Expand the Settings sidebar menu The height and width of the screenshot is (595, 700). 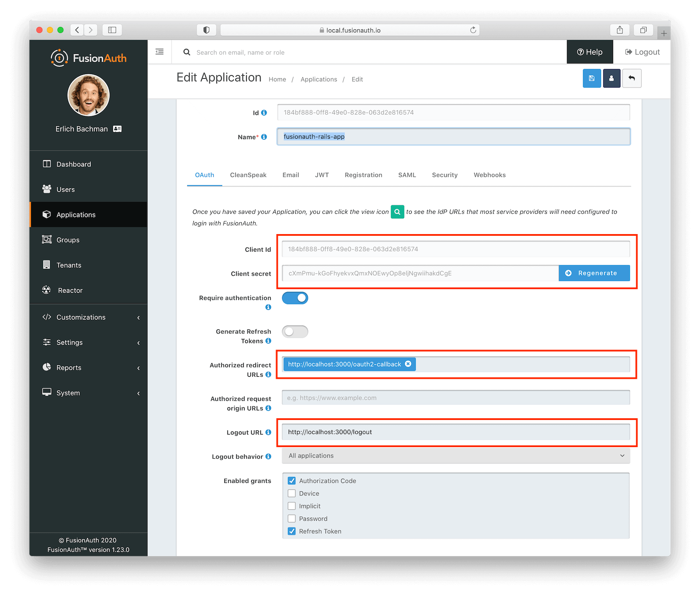(88, 343)
